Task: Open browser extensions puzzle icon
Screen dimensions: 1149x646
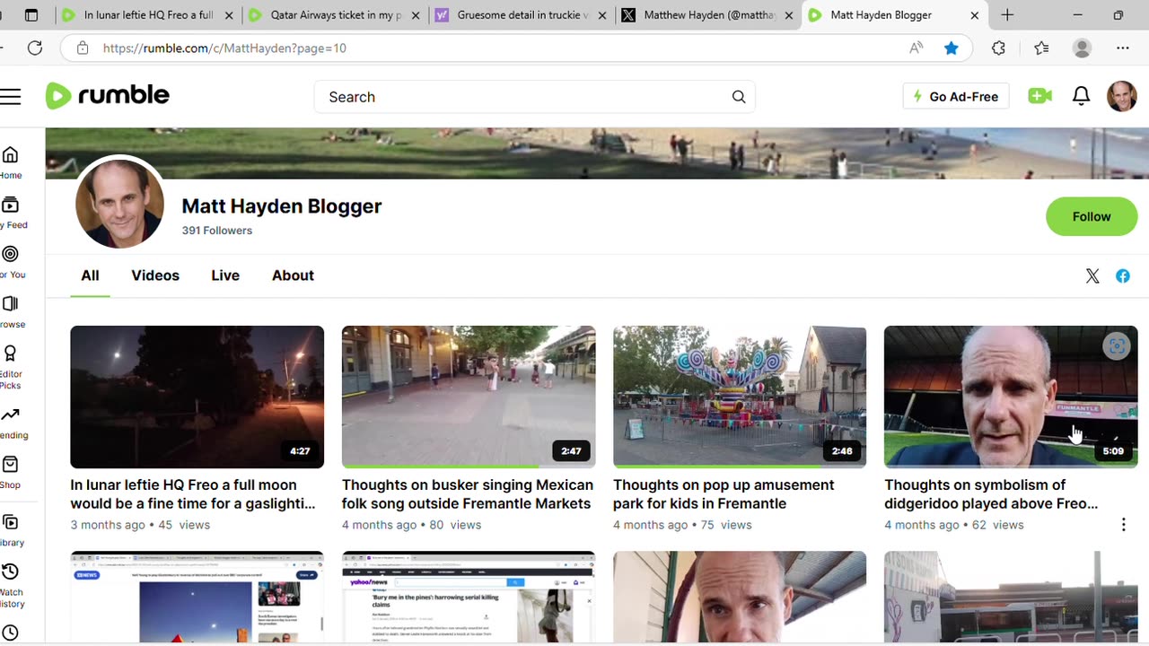Action: [x=998, y=48]
